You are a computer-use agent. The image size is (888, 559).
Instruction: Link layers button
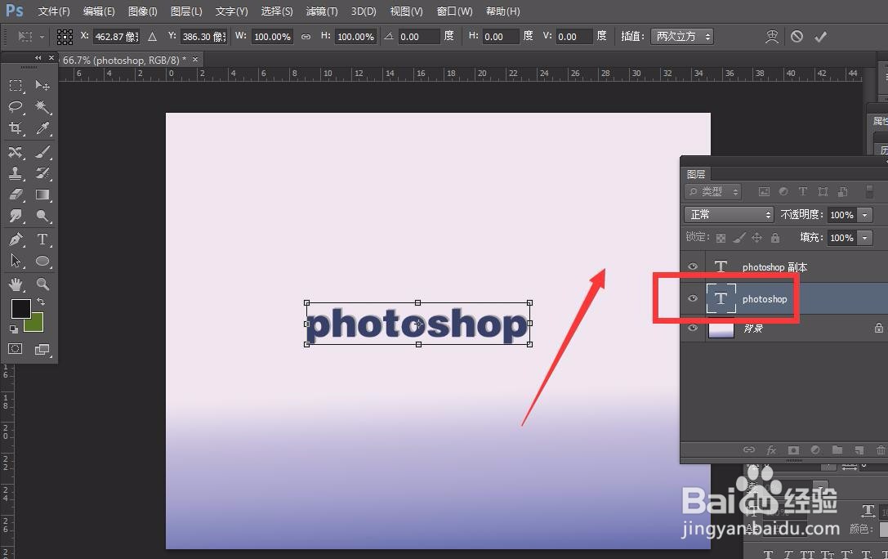point(749,449)
